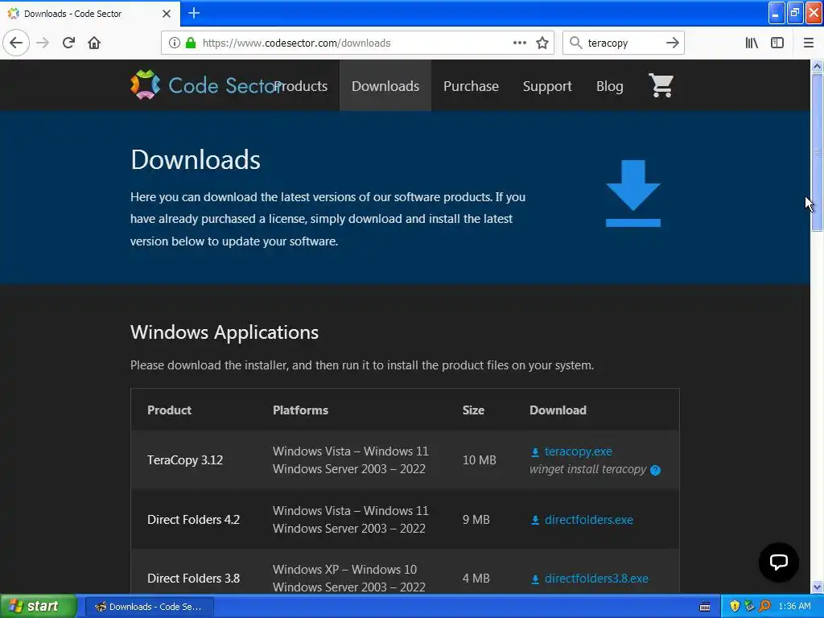
Task: Select the Downloads nav item
Action: [385, 85]
